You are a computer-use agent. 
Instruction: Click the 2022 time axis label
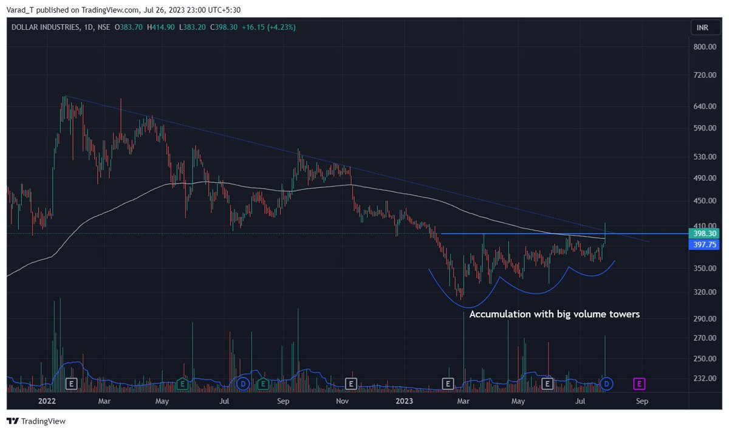point(47,402)
